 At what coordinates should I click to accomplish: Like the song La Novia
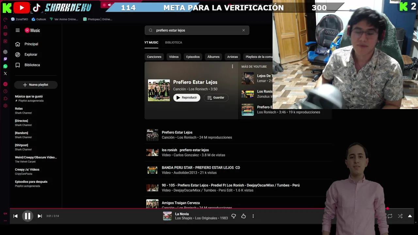[243, 216]
